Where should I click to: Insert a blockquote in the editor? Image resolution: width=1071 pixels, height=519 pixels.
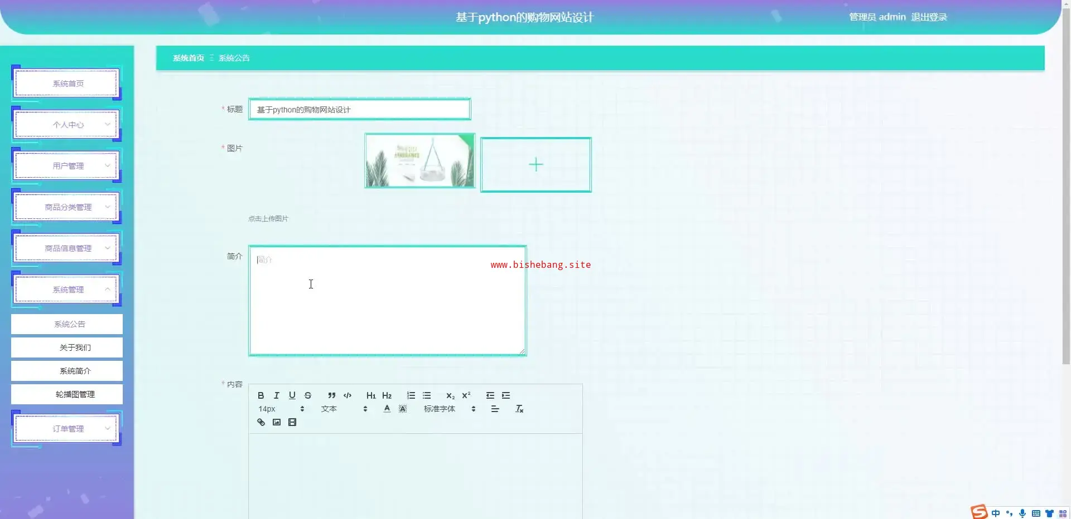[331, 395]
